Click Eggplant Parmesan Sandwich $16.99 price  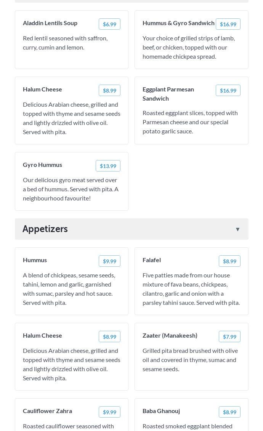(228, 90)
